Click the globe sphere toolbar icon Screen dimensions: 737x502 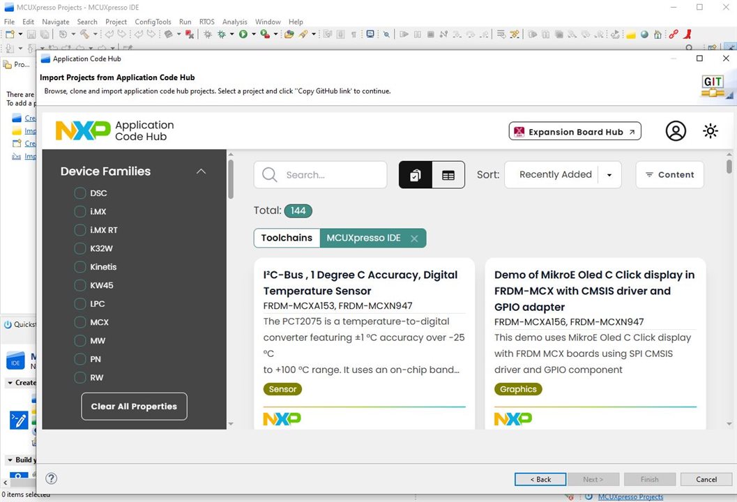tap(644, 34)
